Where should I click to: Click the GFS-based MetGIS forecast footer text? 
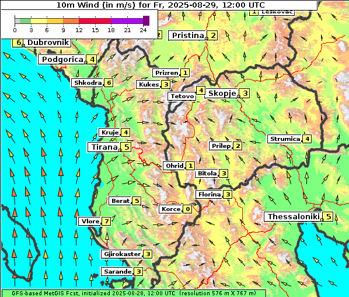tap(134, 293)
